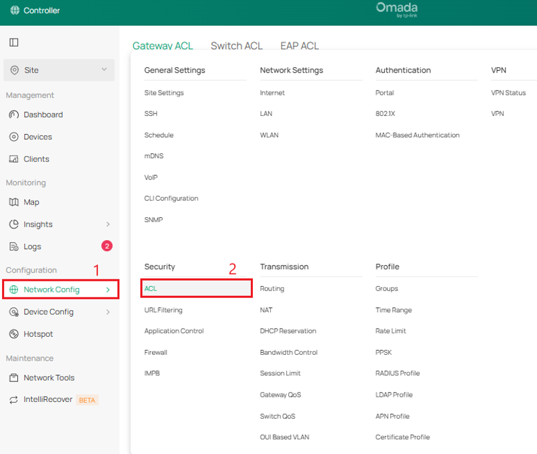Open Portal under Authentication

click(385, 93)
